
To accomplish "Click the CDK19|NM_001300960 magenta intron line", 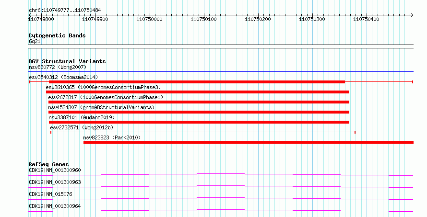I will tap(221, 174).
